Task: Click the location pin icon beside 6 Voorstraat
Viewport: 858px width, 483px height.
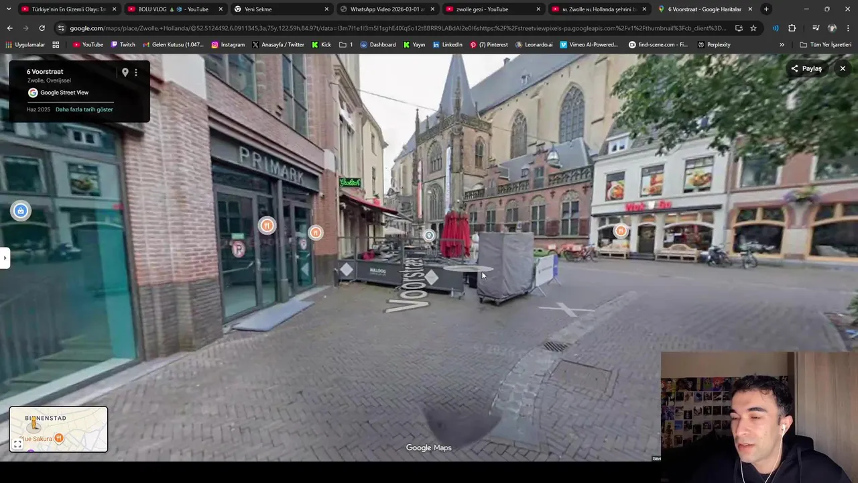Action: (125, 72)
